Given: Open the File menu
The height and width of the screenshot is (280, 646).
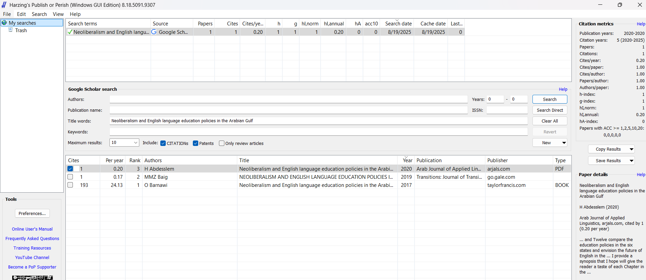Looking at the screenshot, I should (x=7, y=14).
